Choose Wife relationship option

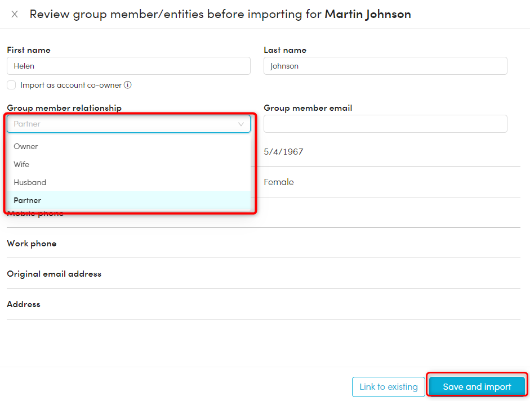click(x=21, y=164)
